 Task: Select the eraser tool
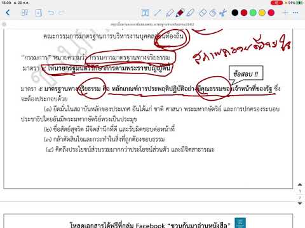(203, 13)
